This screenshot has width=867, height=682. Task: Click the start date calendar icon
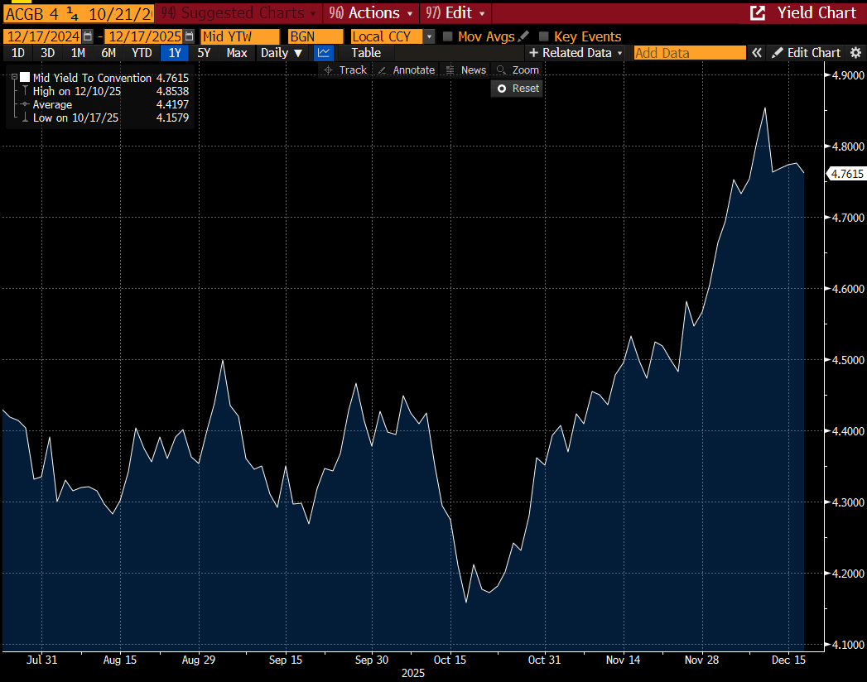click(88, 36)
